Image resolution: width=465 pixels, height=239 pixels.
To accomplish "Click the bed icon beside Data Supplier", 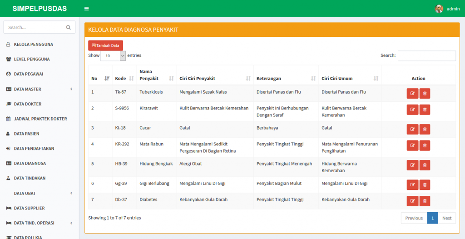I will (x=9, y=208).
